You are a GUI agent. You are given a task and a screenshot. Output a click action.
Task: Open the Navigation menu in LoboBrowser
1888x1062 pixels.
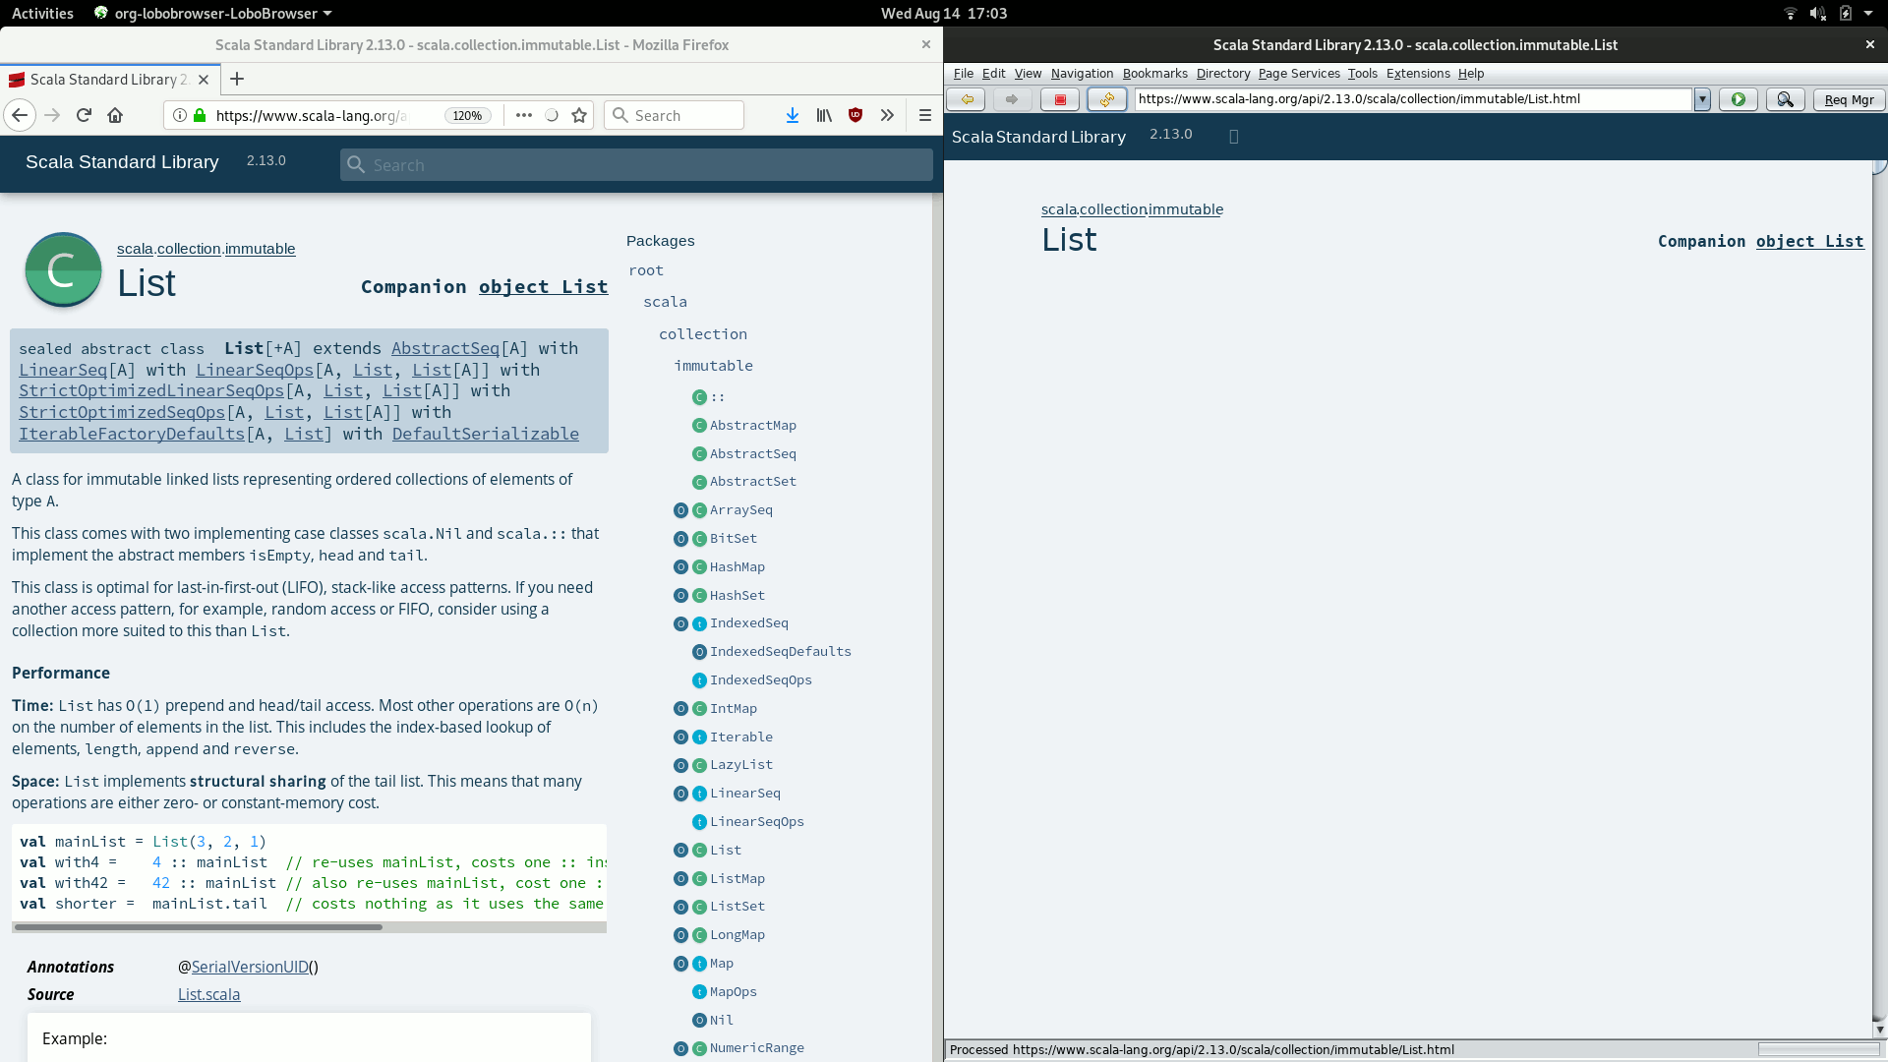[1082, 74]
